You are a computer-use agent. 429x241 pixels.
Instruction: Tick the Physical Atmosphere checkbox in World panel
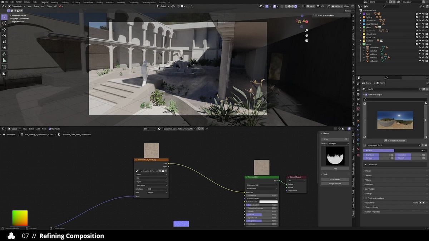(366, 198)
